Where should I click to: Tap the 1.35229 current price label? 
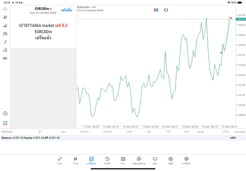point(241,19)
